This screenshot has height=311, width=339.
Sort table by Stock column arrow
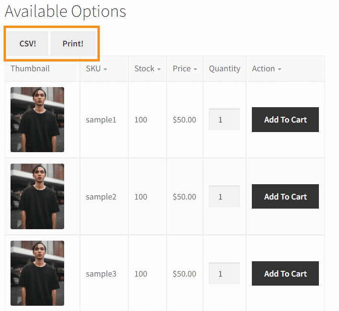[158, 69]
